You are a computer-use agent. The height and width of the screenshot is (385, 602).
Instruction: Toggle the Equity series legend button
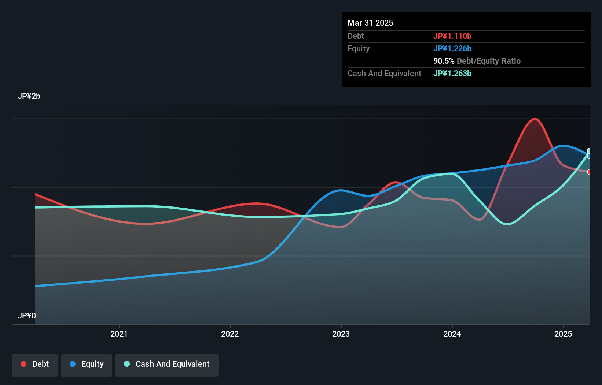point(87,365)
